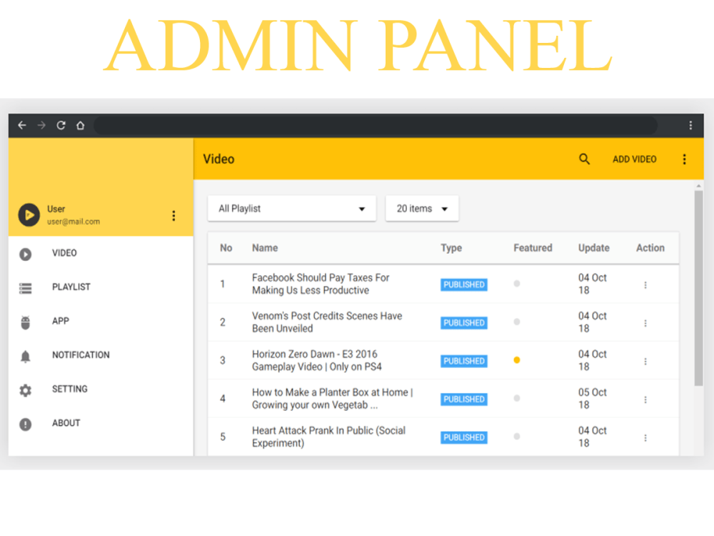The width and height of the screenshot is (714, 536).
Task: Click the Type column header
Action: tap(451, 248)
